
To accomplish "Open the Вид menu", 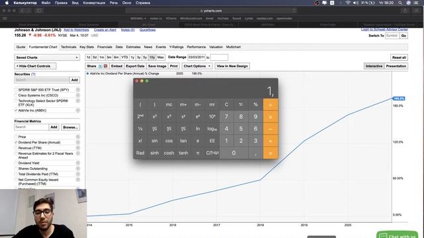I will [x=75, y=3].
